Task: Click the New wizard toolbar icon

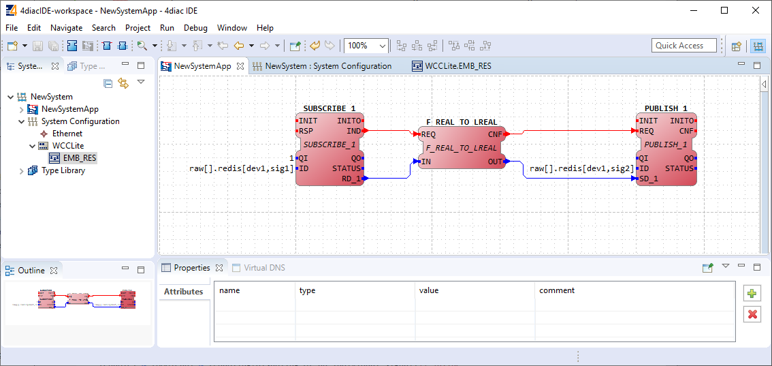Action: coord(12,46)
